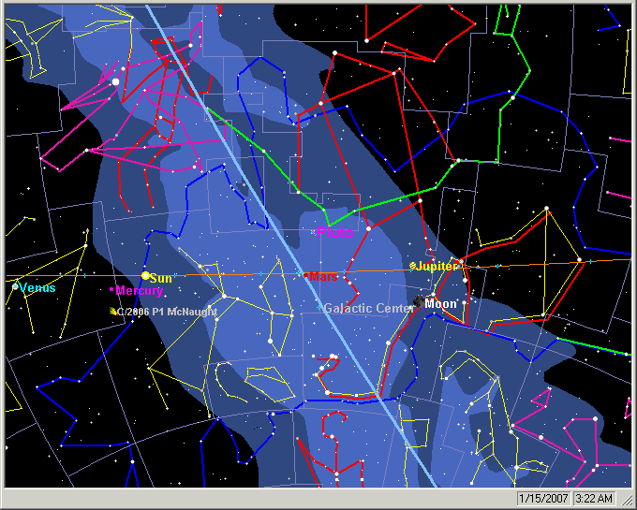
Task: Select the magenta 'Pluto' text label
Action: (335, 232)
